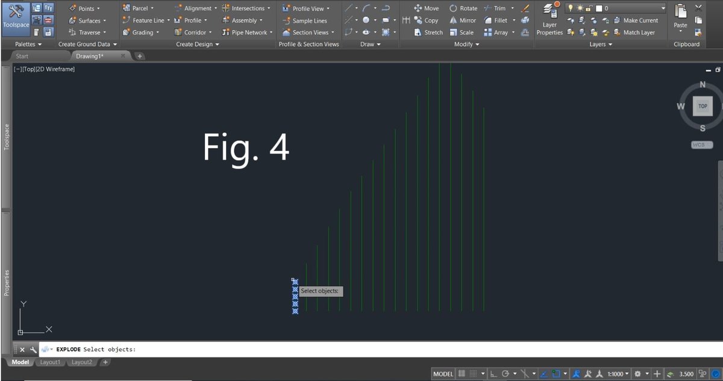Open the command line customize wrench
The image size is (723, 381).
coord(33,349)
